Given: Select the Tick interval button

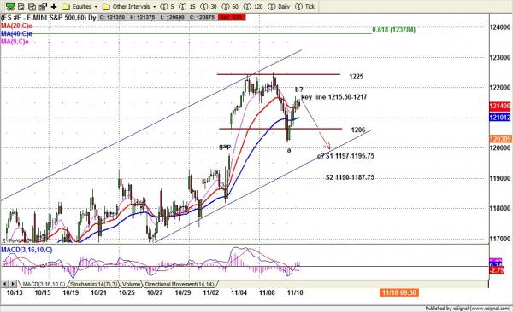Looking at the screenshot, I should (x=305, y=7).
